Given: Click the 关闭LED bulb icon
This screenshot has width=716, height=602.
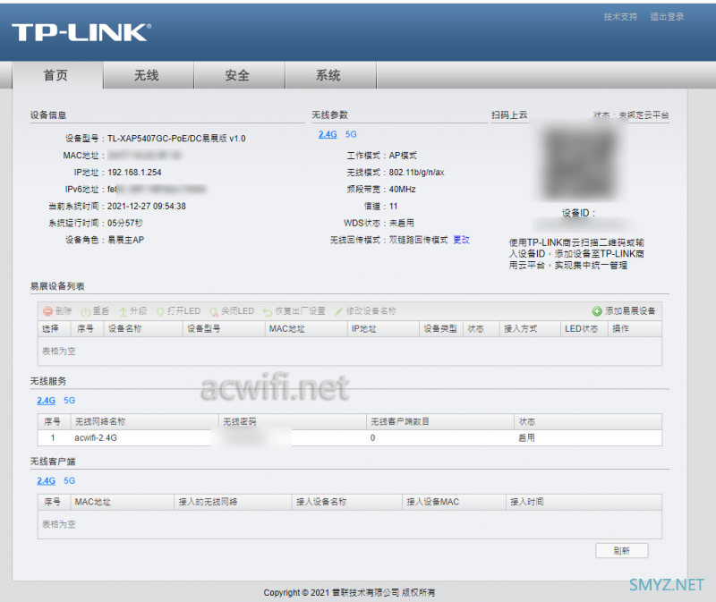Looking at the screenshot, I should [x=214, y=311].
